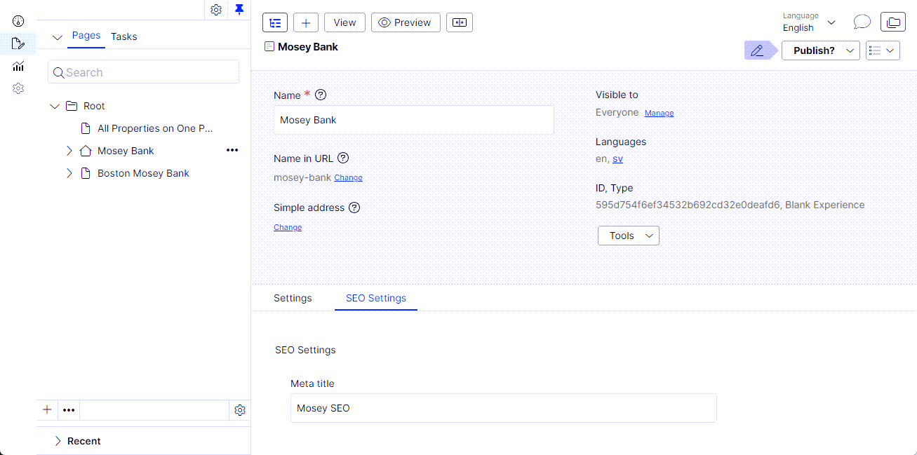Click the pencil edit icon beside Publish

(x=757, y=50)
